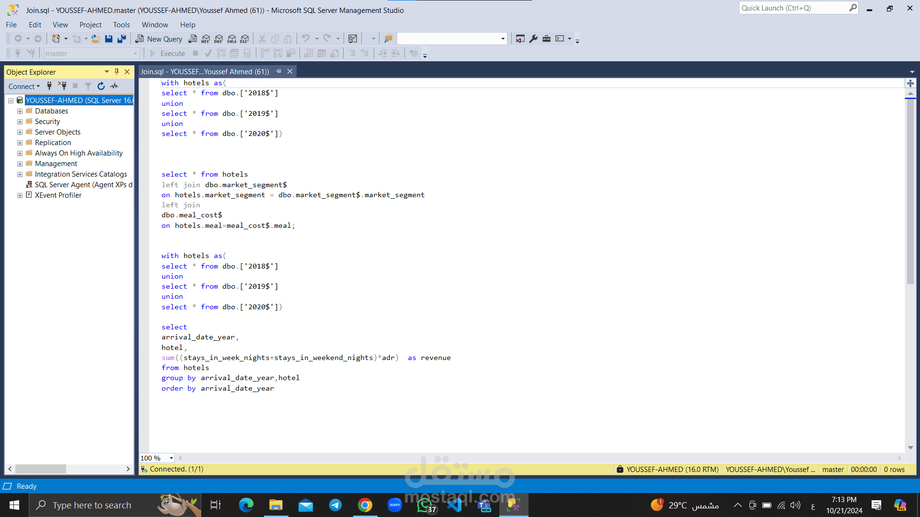Open Find in Files toolbar icon
The width and height of the screenshot is (920, 517).
[388, 39]
